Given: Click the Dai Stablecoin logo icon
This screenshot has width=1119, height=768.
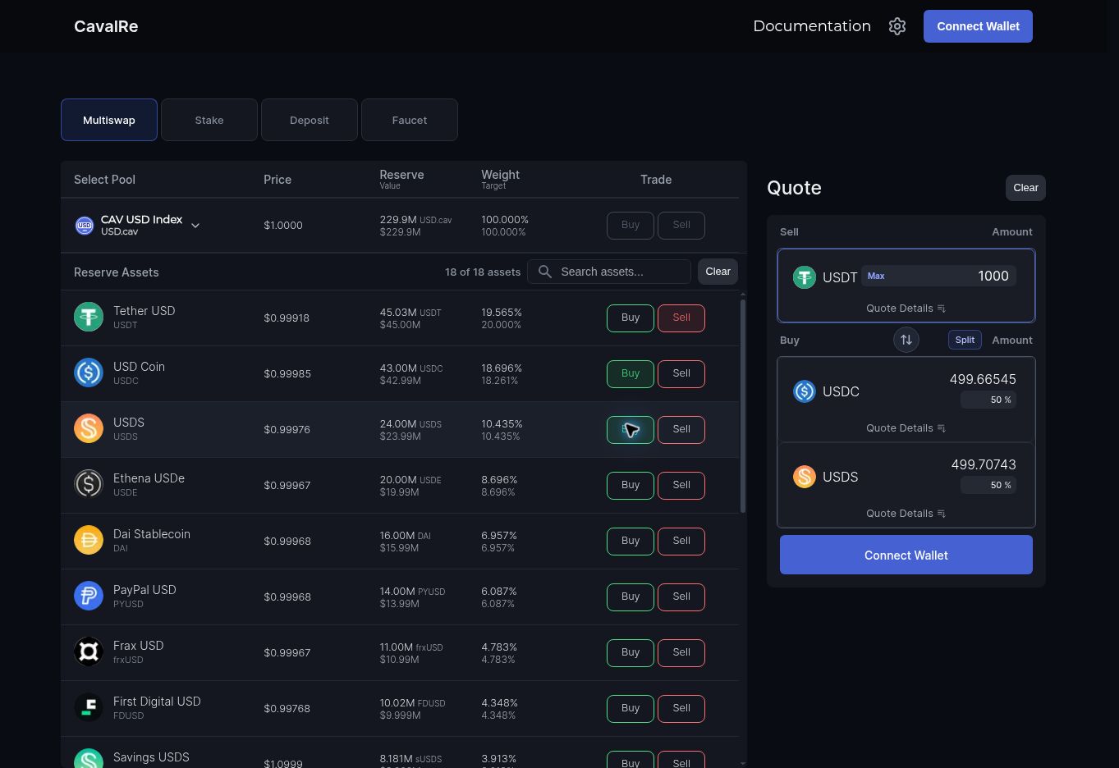Looking at the screenshot, I should click(x=89, y=540).
